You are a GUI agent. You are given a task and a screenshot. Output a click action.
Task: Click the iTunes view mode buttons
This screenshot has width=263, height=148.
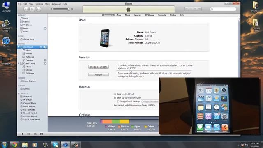pos(193,9)
